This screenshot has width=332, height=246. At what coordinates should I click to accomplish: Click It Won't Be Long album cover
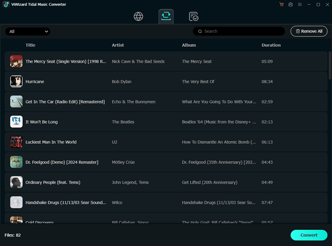coord(16,122)
